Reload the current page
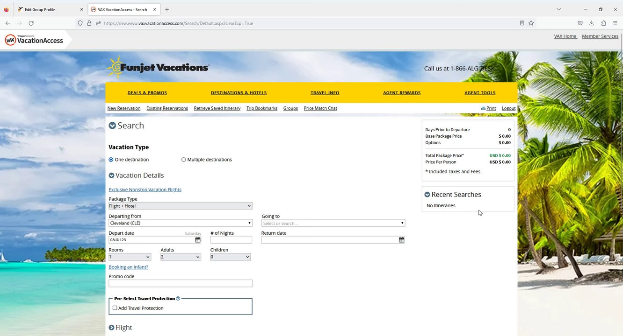 coord(31,23)
